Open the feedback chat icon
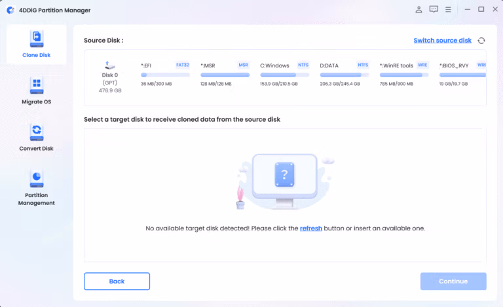The height and width of the screenshot is (307, 503). tap(434, 9)
